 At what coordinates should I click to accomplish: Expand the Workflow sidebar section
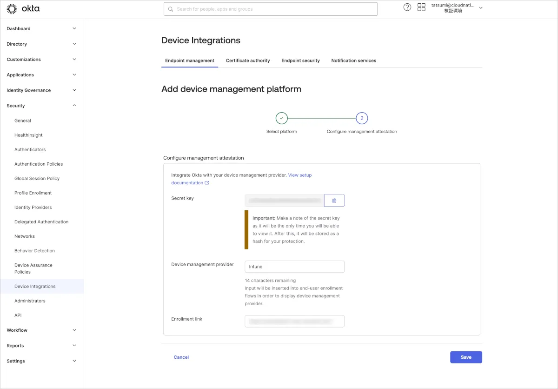pos(74,330)
